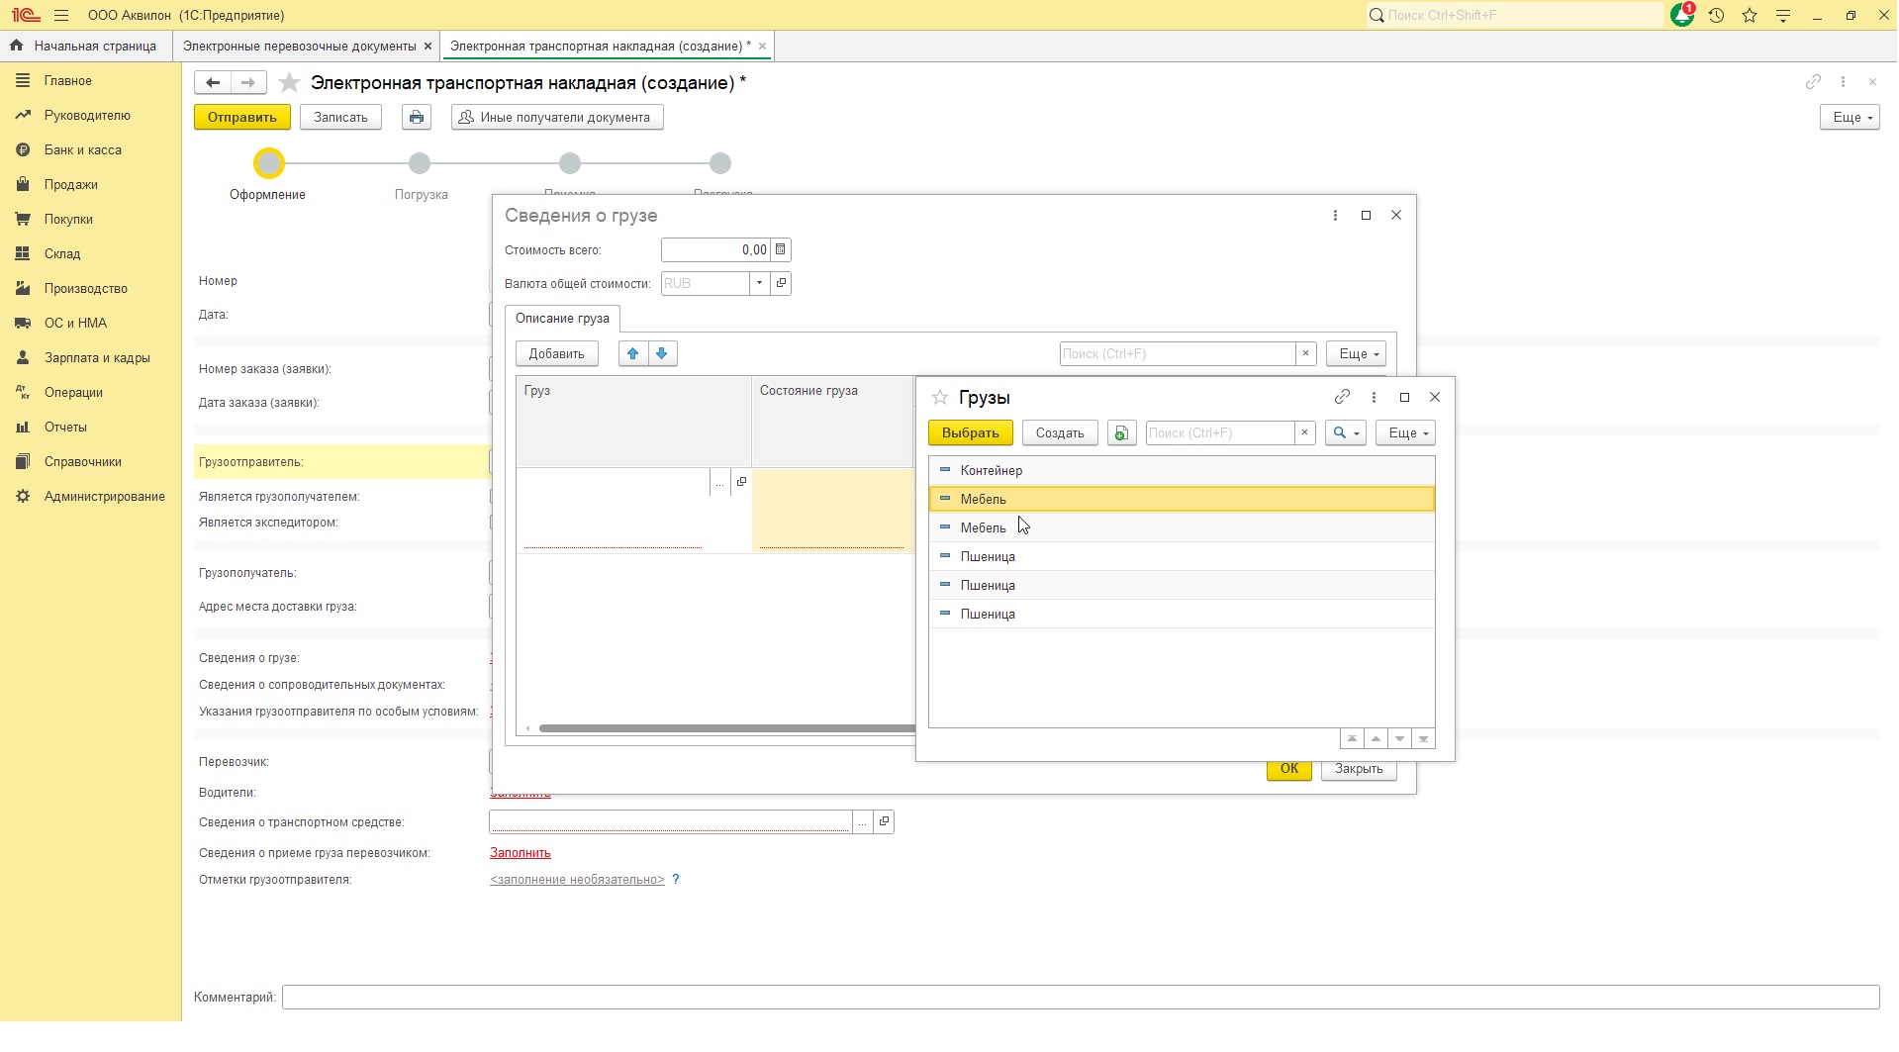
Task: Clear the Грузы search field
Action: point(1304,433)
